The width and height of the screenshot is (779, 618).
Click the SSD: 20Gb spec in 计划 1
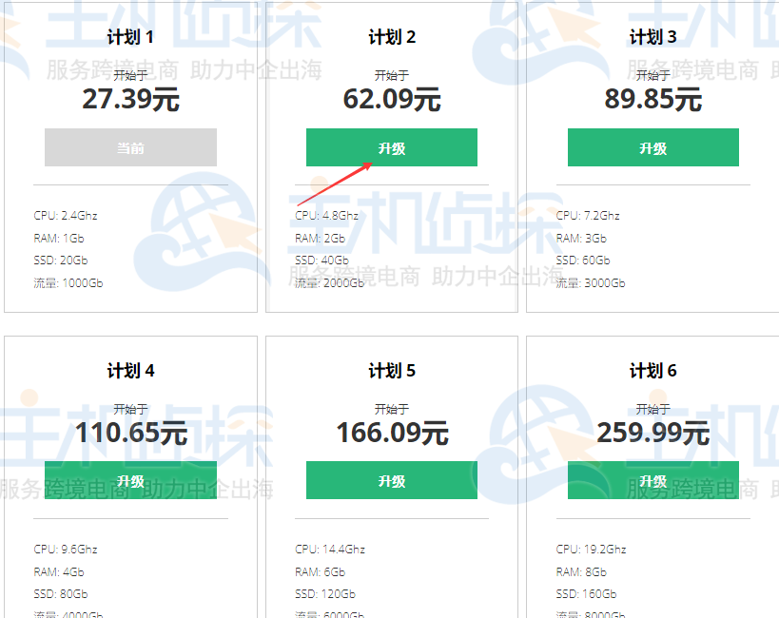coord(62,260)
